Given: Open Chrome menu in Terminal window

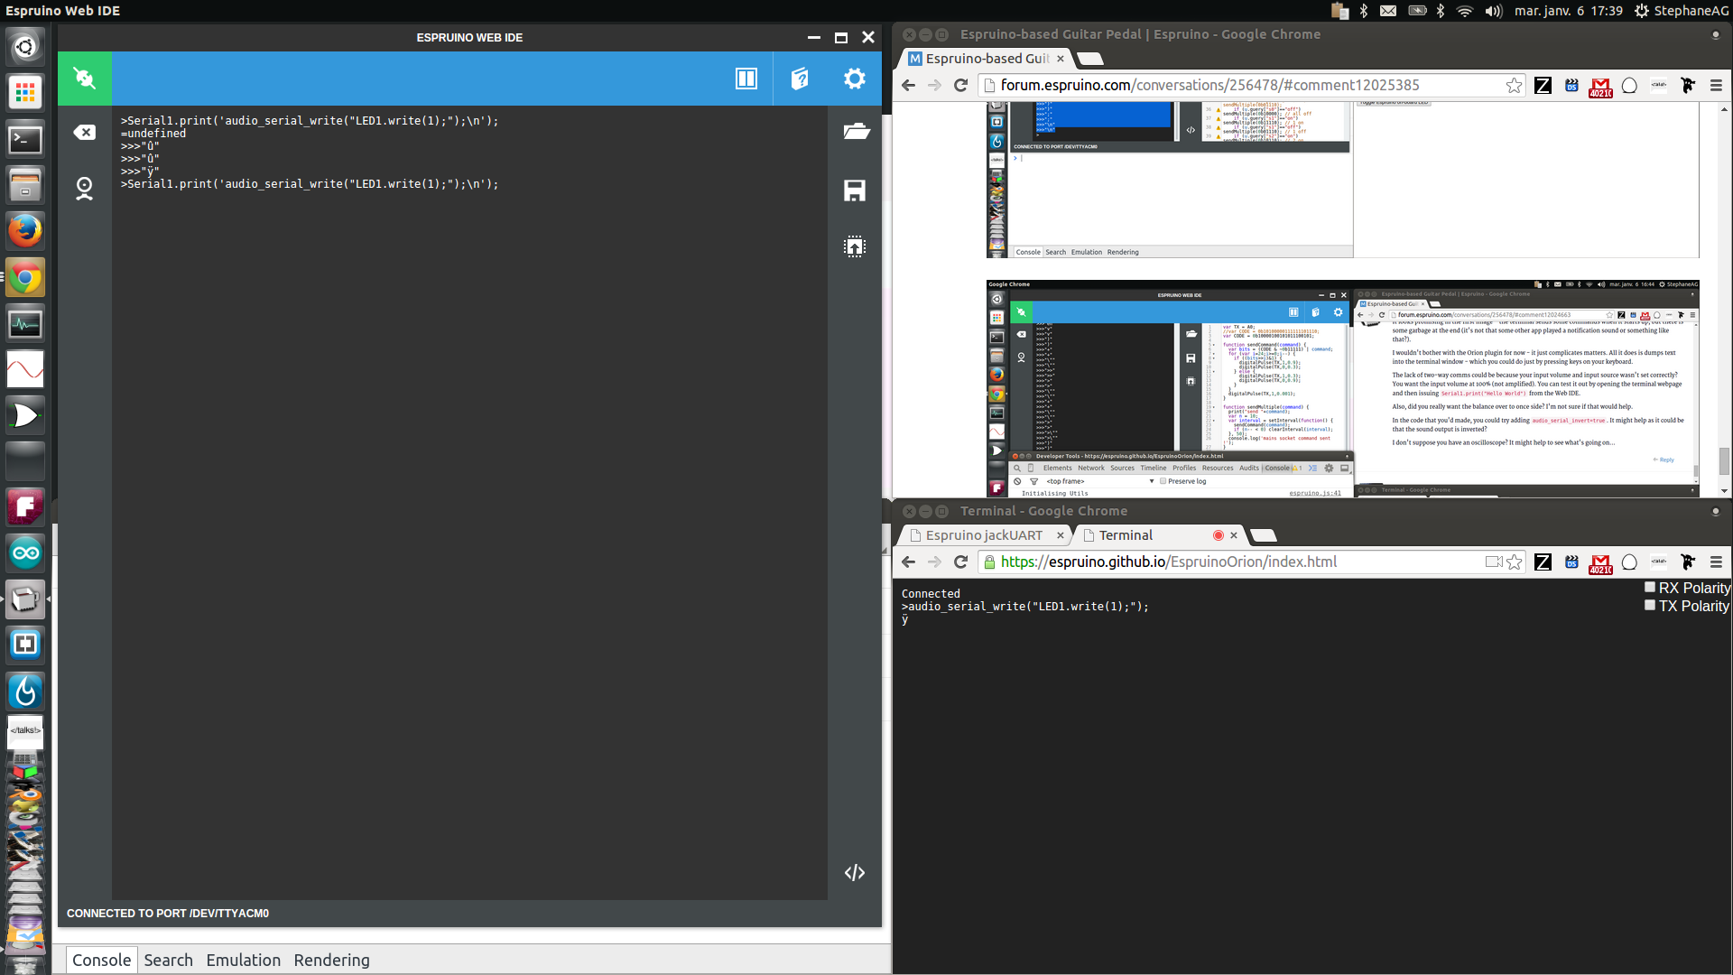Looking at the screenshot, I should 1716,562.
